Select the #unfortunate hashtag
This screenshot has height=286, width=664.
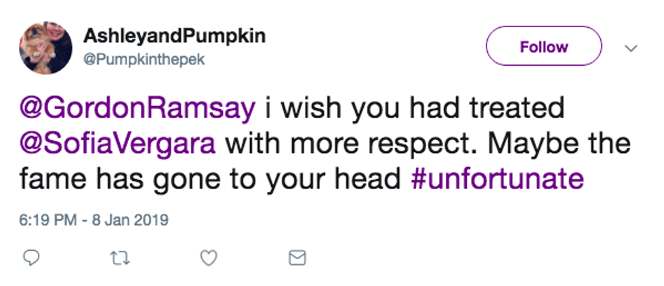coord(497,178)
